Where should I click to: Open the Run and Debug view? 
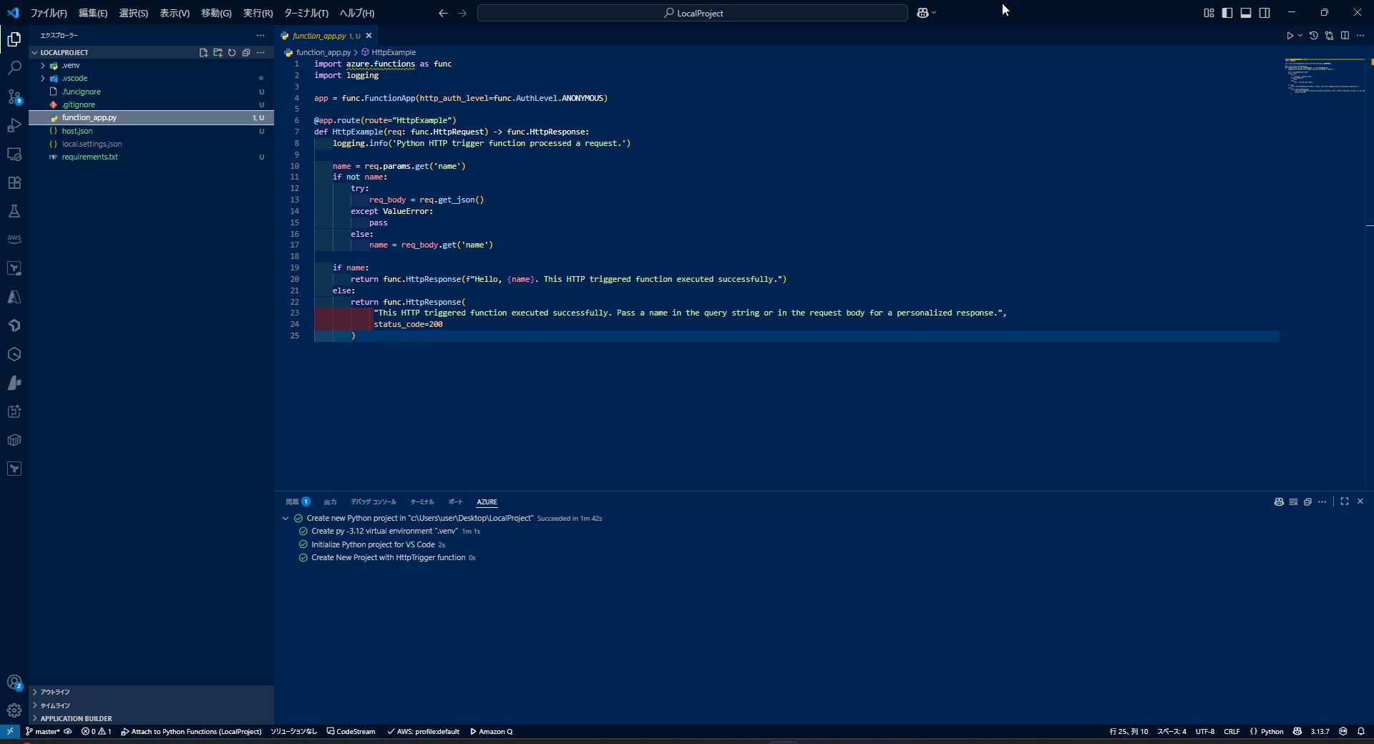pyautogui.click(x=14, y=125)
